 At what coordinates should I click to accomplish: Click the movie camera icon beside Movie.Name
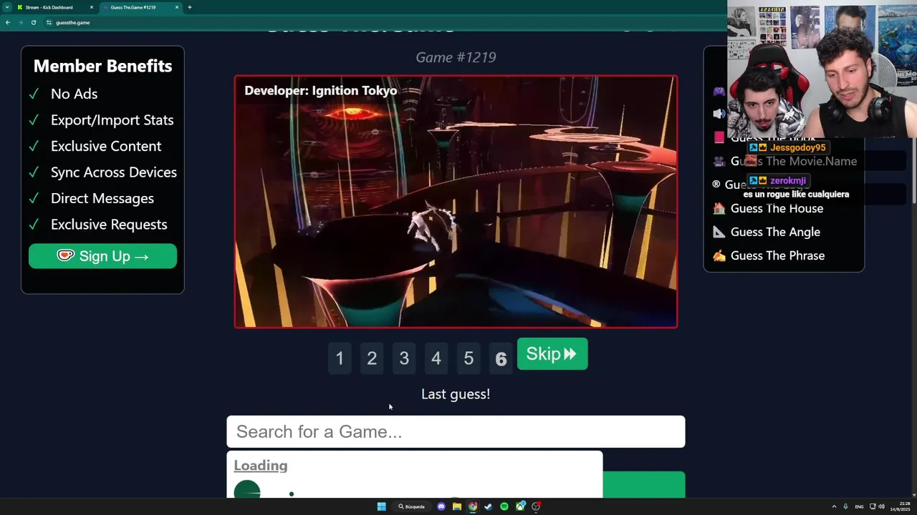[719, 161]
